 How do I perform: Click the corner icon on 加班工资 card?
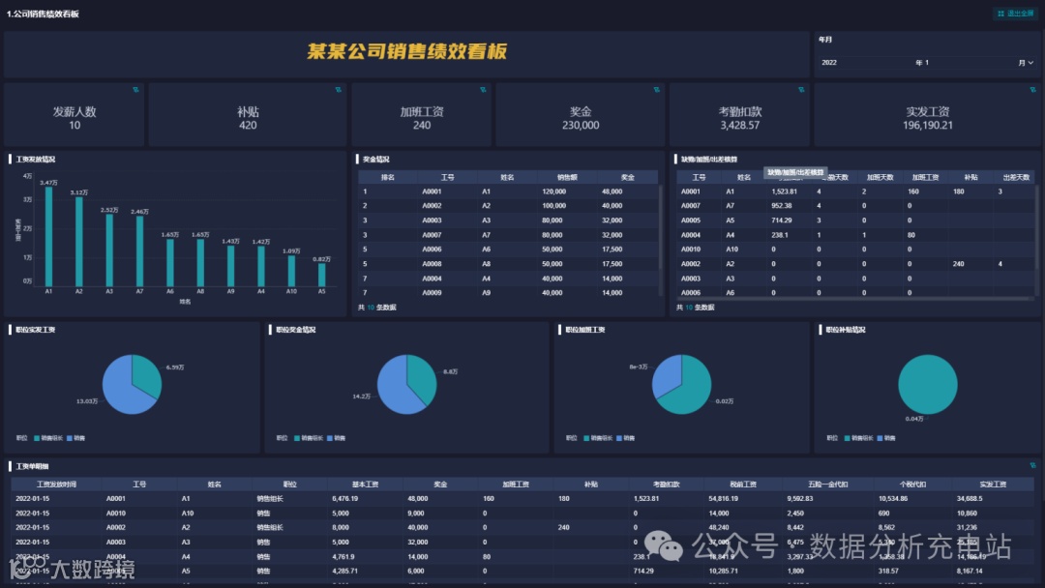point(483,90)
